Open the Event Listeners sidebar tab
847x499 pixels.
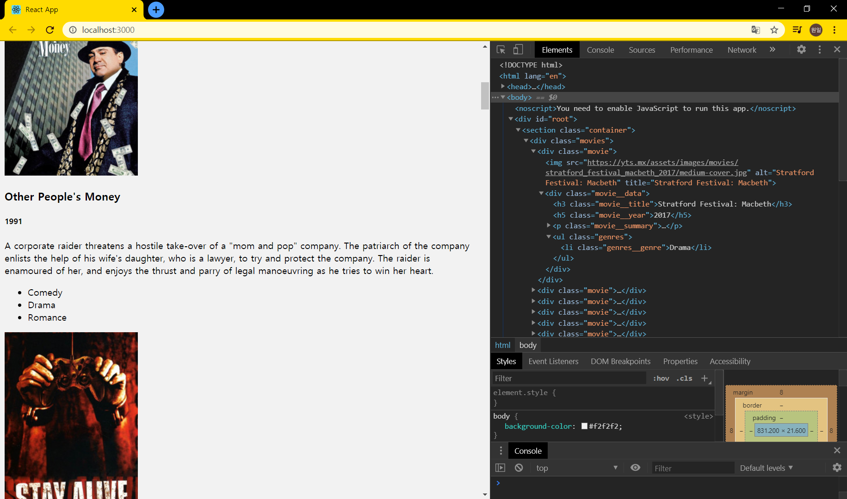pos(553,361)
